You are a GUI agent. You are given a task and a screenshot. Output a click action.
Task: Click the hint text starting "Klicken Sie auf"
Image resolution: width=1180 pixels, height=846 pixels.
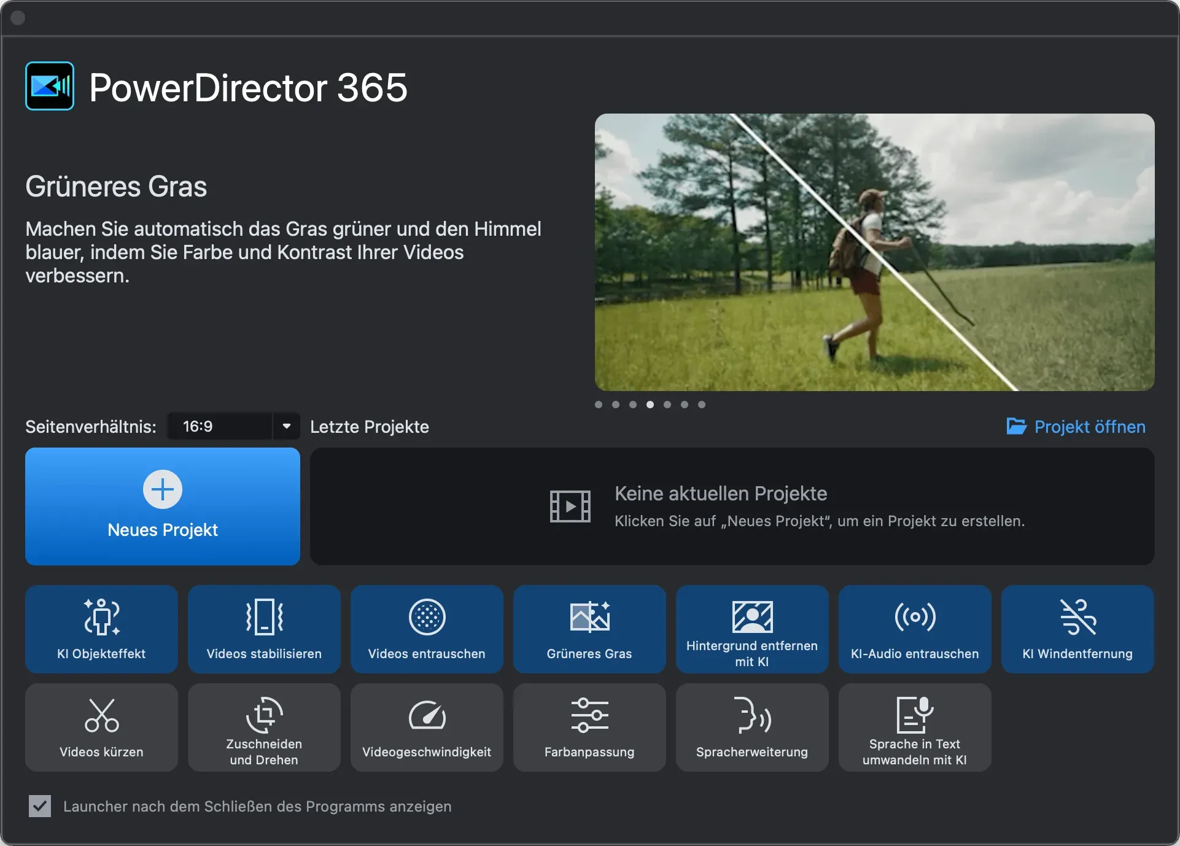point(820,521)
